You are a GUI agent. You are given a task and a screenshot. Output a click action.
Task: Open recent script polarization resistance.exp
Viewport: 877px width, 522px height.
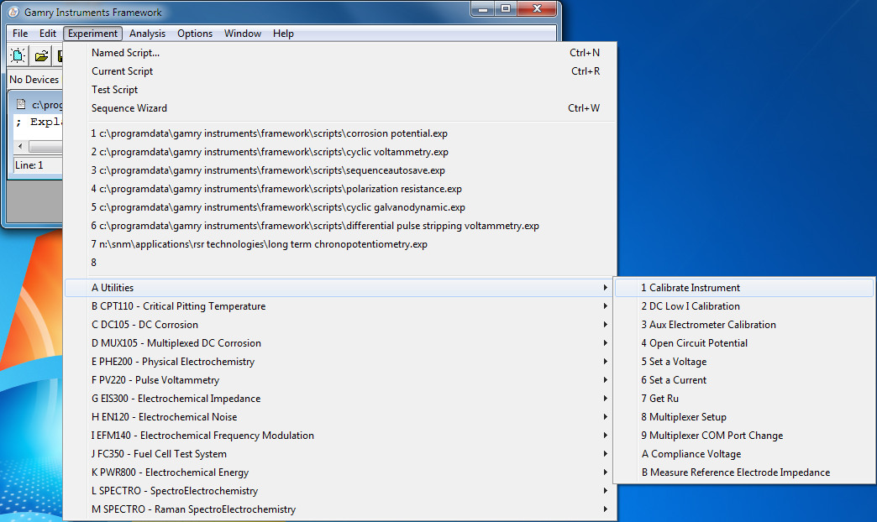pos(340,189)
